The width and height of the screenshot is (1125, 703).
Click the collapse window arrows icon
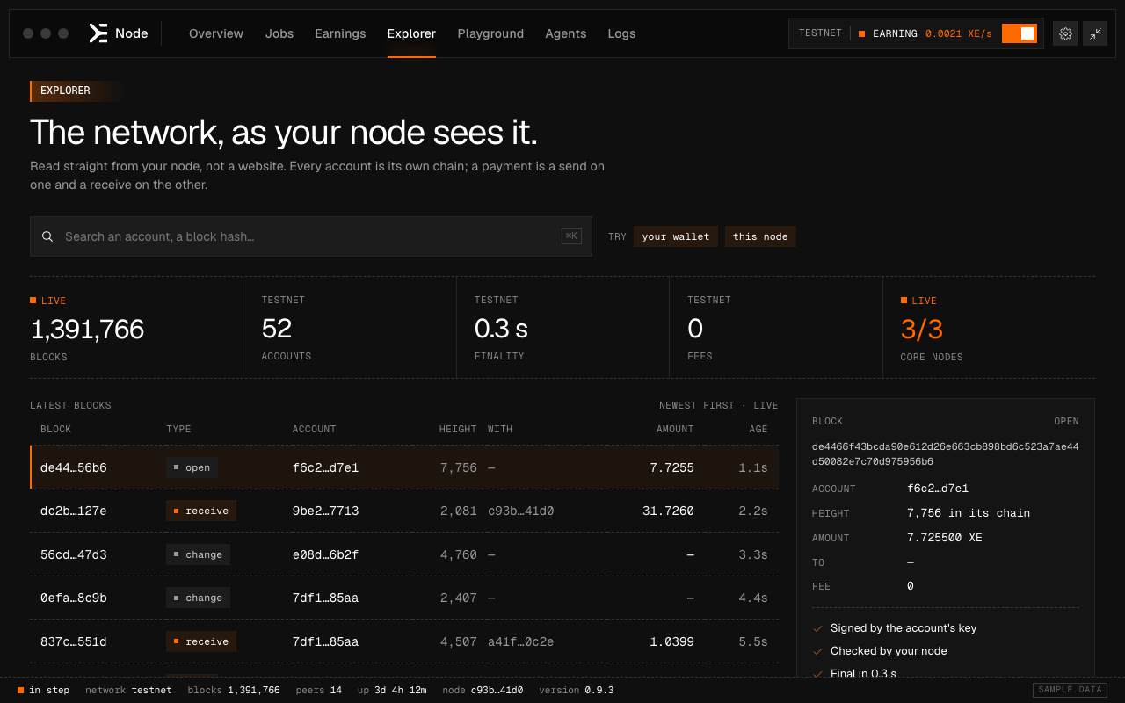coord(1095,33)
